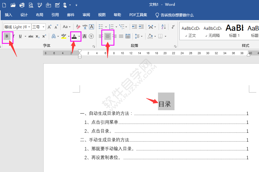Sort the selected text A to Z
The image size is (259, 172).
(164, 27)
